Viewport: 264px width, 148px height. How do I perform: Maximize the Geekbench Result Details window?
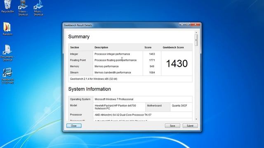(188, 25)
